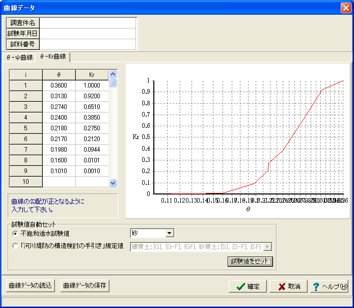Image resolution: width=354 pixels, height=308 pixels.
Task: Click the 曲線データの読込 button
Action: click(x=31, y=286)
